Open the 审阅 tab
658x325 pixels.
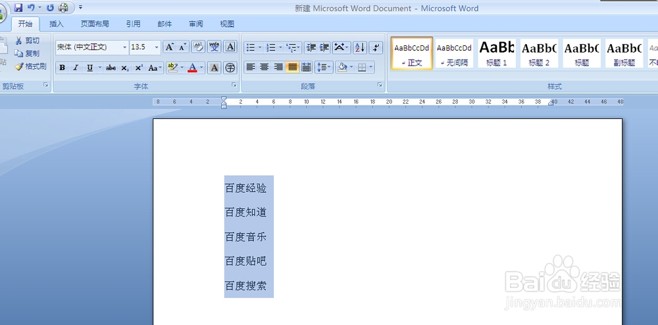pos(195,24)
